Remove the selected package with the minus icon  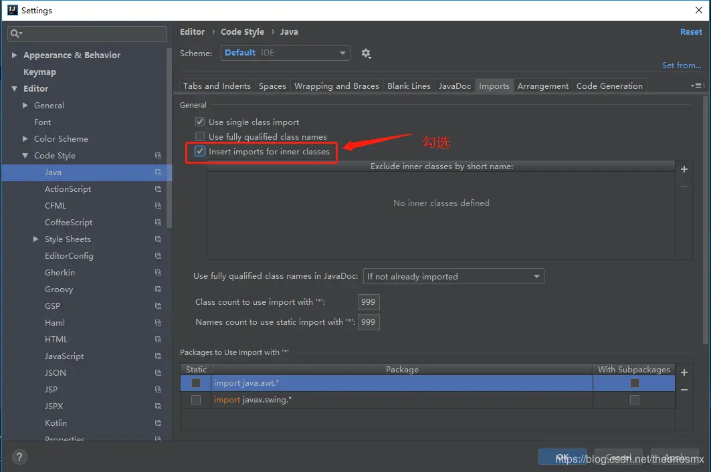[x=684, y=390]
